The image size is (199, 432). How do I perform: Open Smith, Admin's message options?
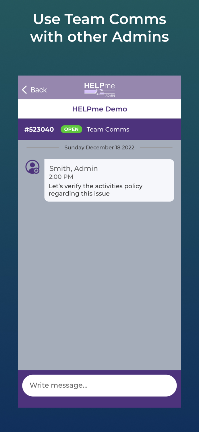click(109, 180)
